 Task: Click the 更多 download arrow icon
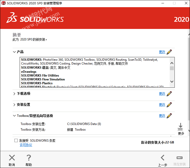click(180, 127)
